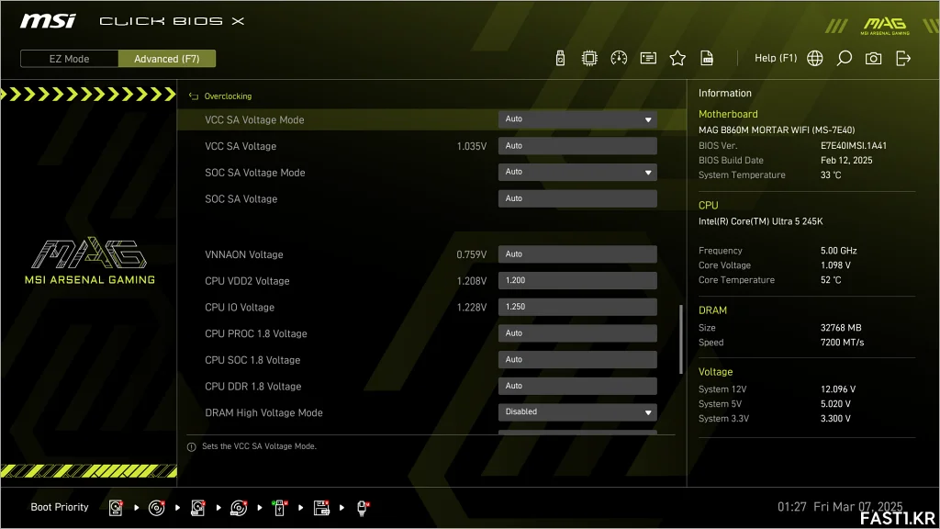Click the MSI logo

[x=48, y=21]
